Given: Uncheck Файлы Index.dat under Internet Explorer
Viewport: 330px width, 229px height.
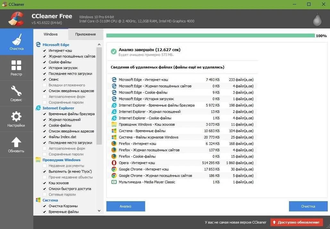Looking at the screenshot, I should [x=45, y=137].
